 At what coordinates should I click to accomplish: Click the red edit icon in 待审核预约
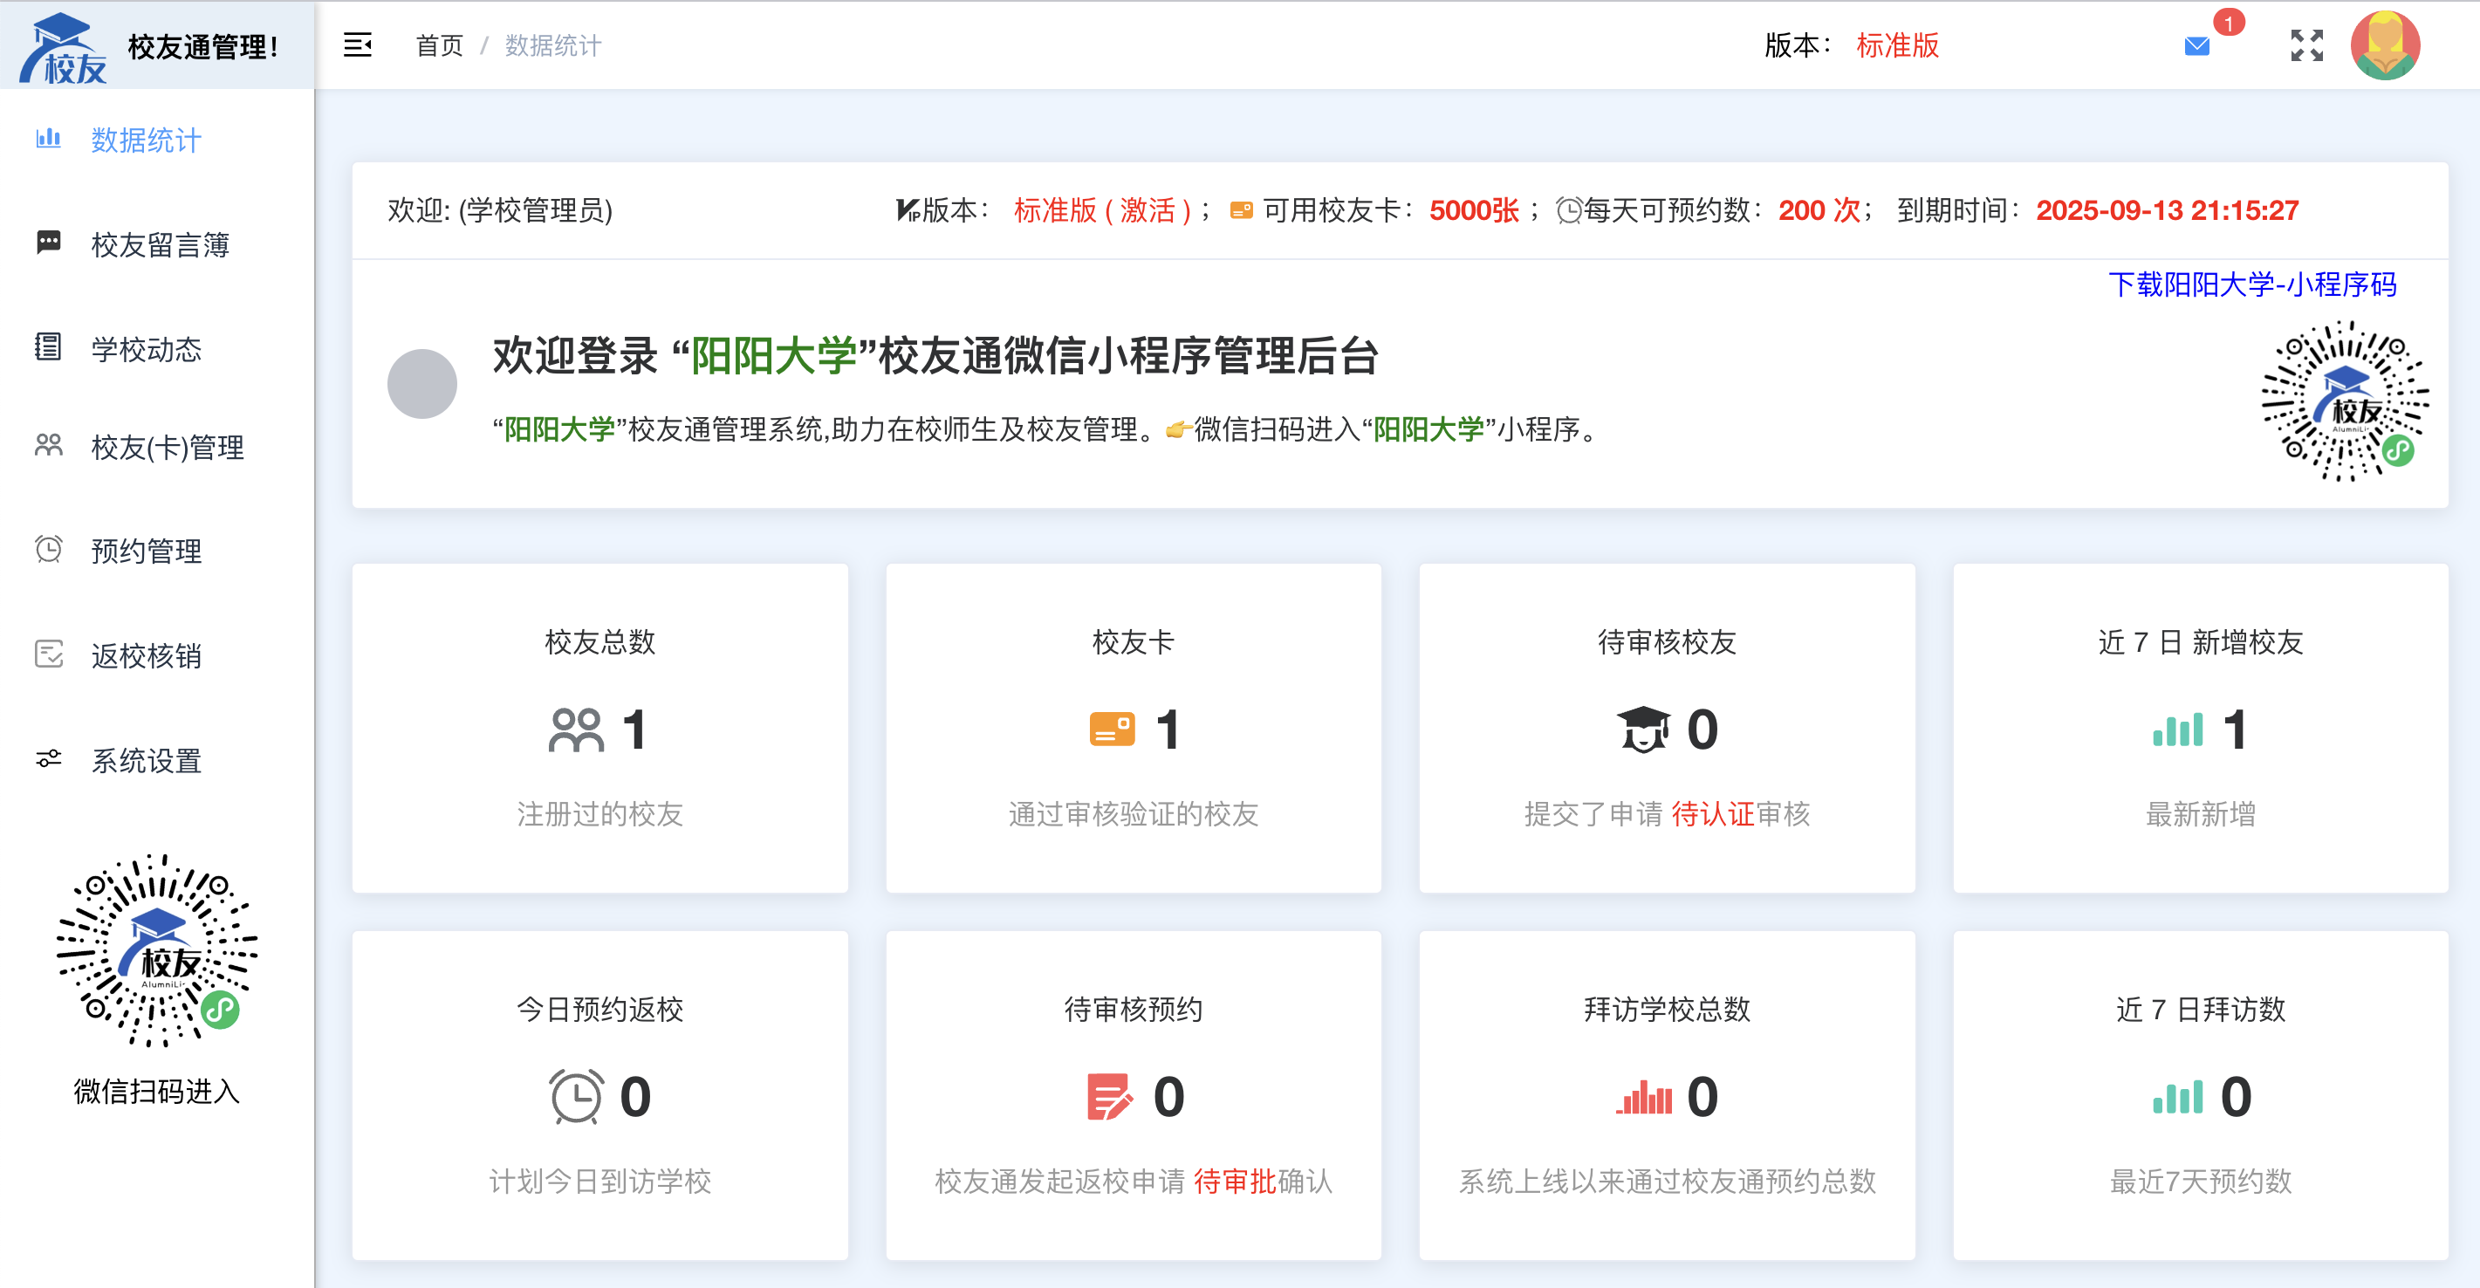point(1109,1096)
